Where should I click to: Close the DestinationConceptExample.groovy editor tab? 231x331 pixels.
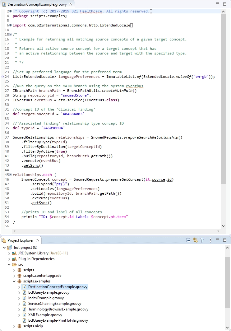tap(70, 4)
